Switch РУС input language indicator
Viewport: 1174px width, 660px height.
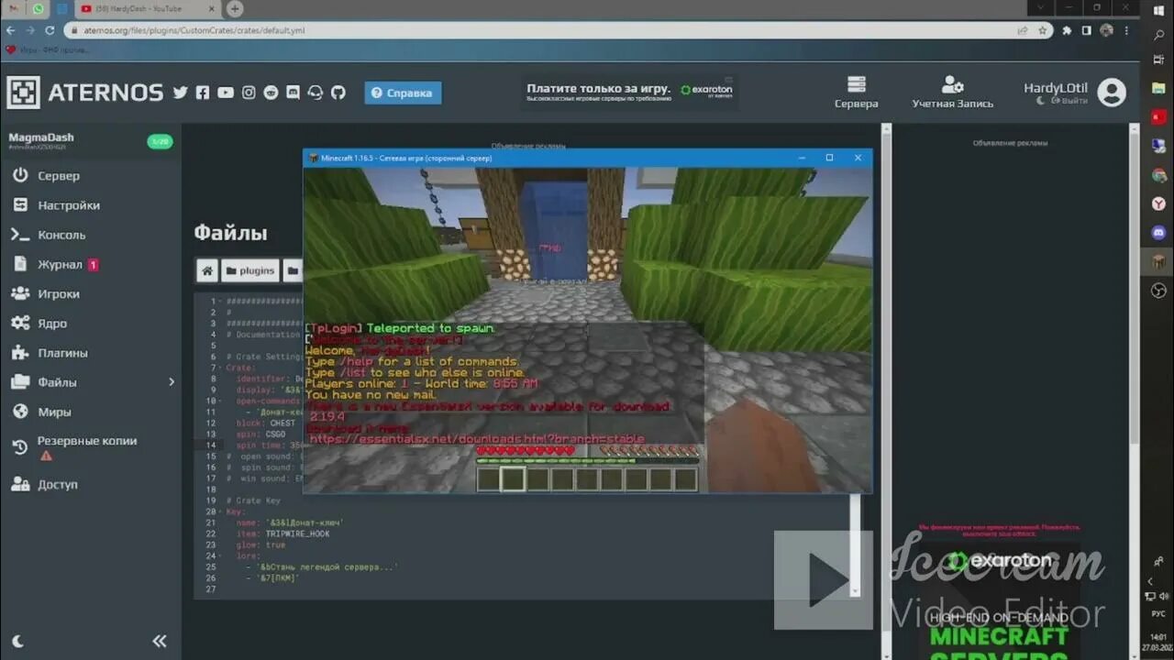click(x=1158, y=614)
